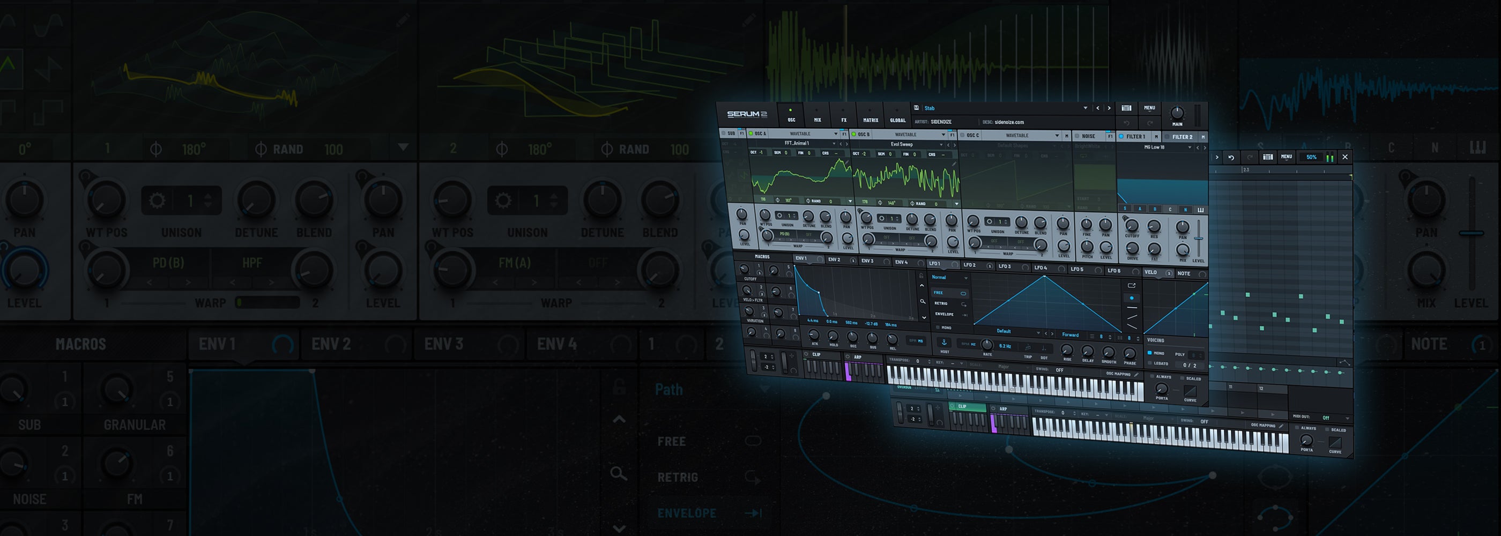Click the undo arrow in the rear window
Image resolution: width=1501 pixels, height=536 pixels.
tap(1231, 157)
